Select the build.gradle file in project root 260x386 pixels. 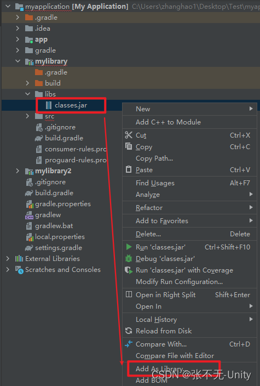point(54,193)
